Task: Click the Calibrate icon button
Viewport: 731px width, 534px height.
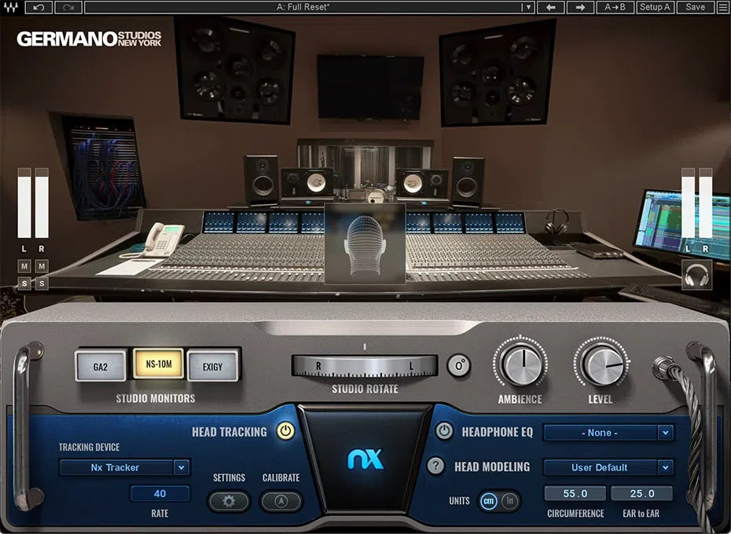Action: point(281,500)
